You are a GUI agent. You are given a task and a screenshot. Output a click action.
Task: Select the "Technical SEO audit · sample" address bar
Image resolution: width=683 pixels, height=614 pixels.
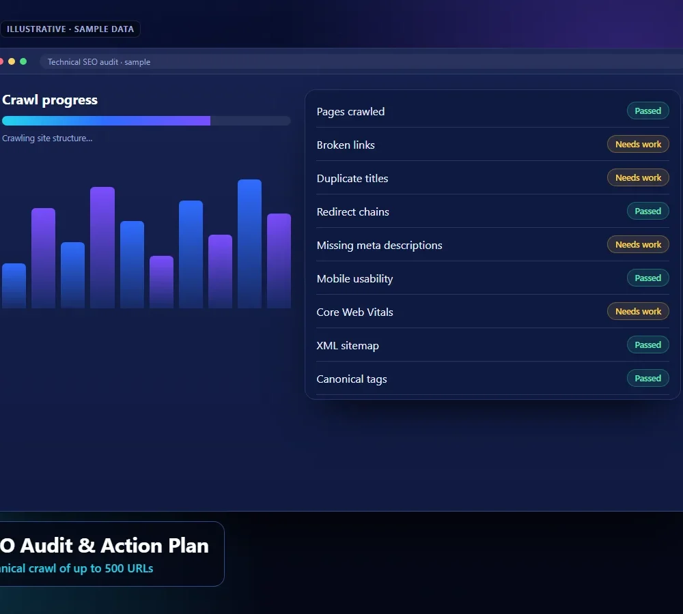(x=361, y=62)
